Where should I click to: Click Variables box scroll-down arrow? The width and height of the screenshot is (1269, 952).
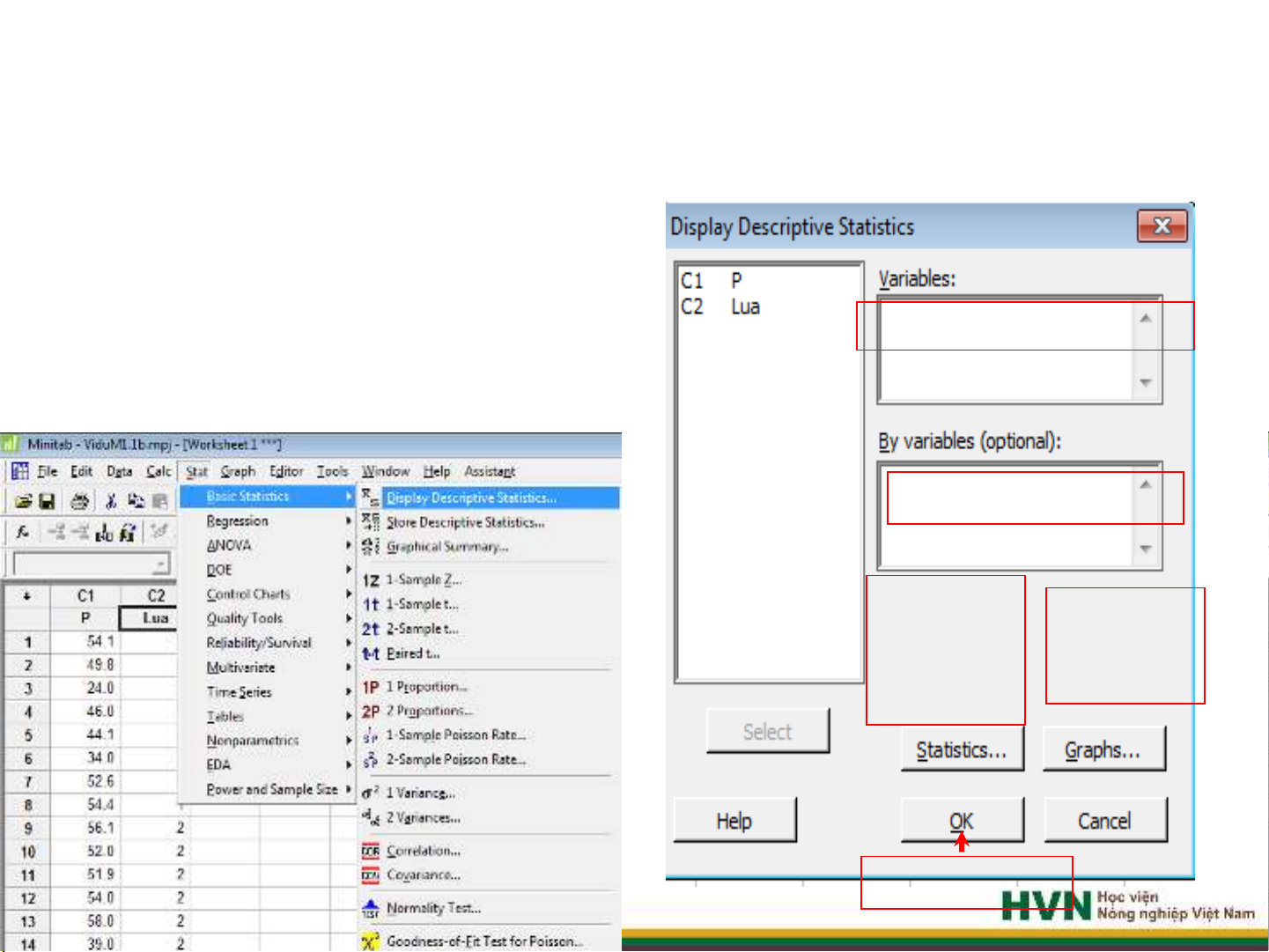pyautogui.click(x=1146, y=382)
